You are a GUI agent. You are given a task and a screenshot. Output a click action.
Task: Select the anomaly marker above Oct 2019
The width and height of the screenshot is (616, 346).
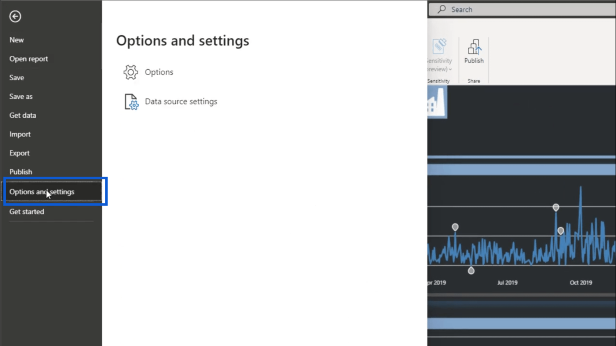(556, 207)
